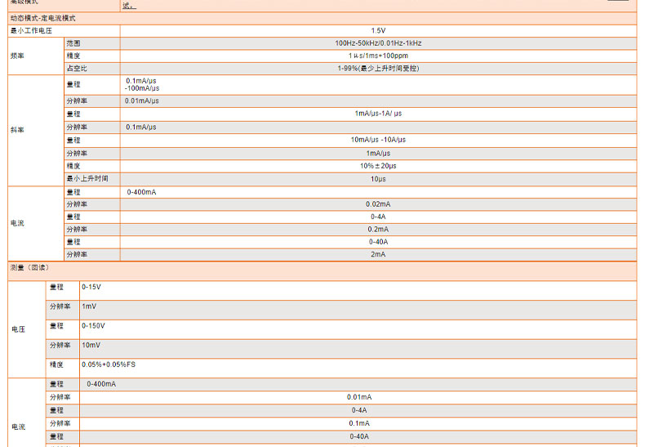Select the 10%±20μs accuracy cell
The image size is (645, 447).
378,165
